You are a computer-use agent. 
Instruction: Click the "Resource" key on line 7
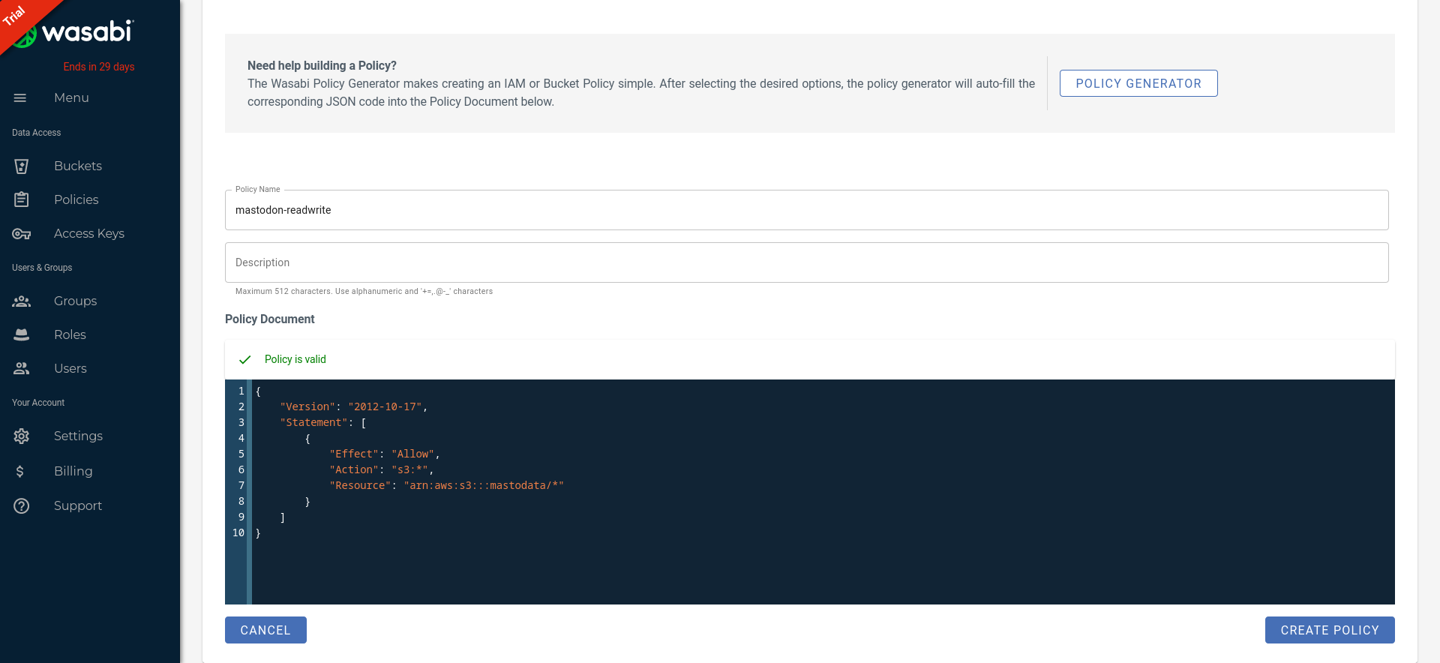360,485
